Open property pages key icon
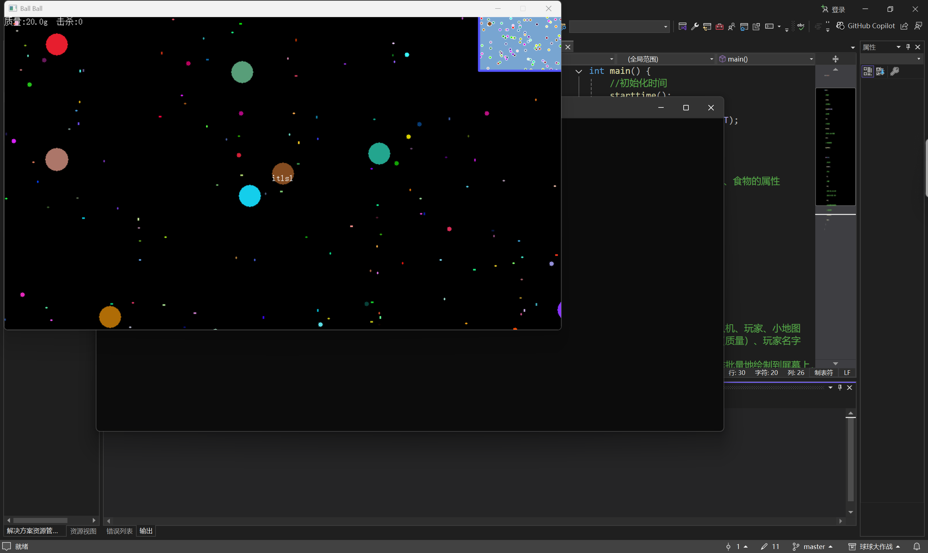 point(894,71)
